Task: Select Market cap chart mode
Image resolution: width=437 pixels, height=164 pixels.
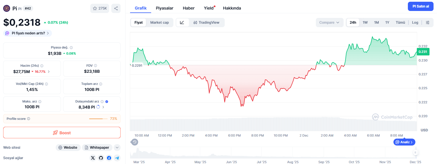Action: pyautogui.click(x=160, y=23)
